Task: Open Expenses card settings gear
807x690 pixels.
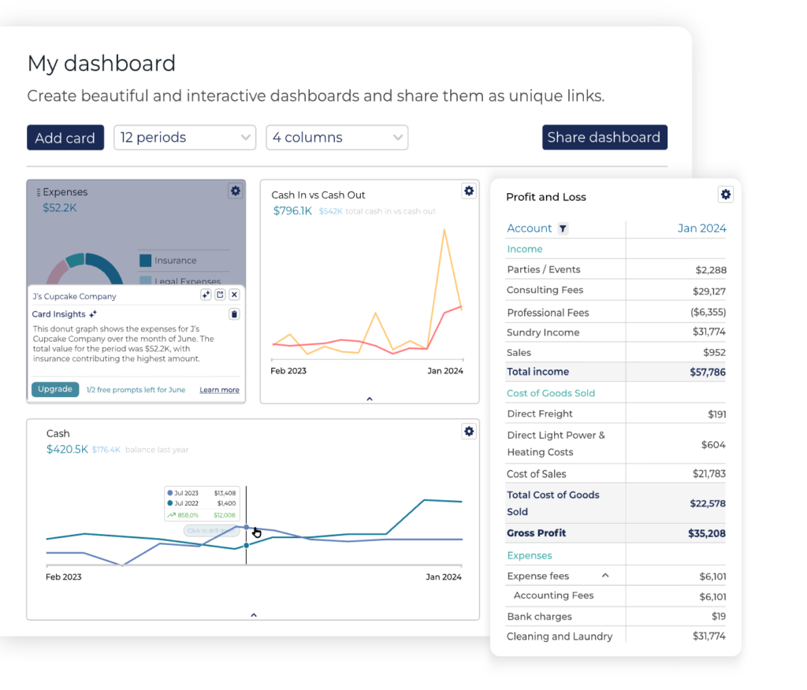Action: coord(235,191)
